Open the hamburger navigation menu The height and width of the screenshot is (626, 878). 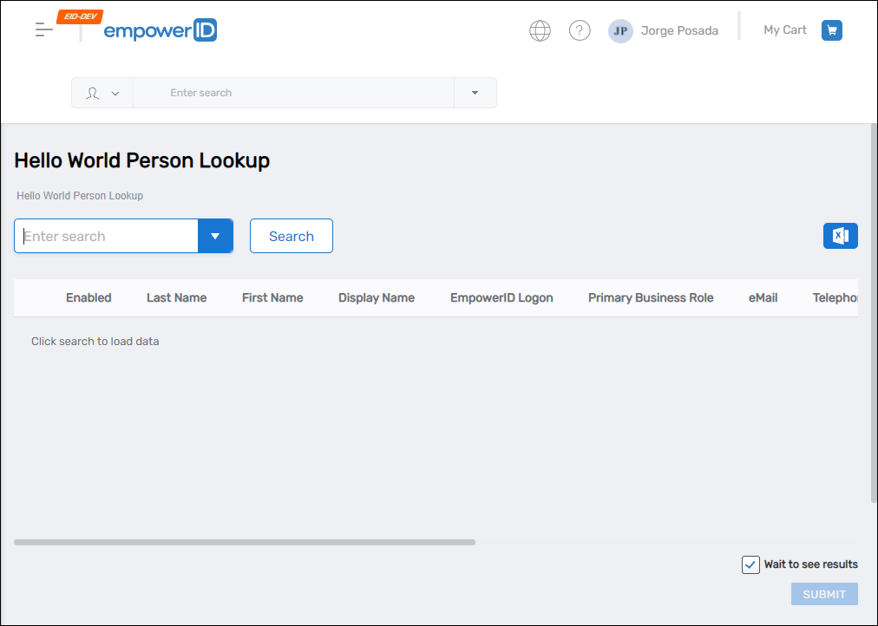coord(43,29)
